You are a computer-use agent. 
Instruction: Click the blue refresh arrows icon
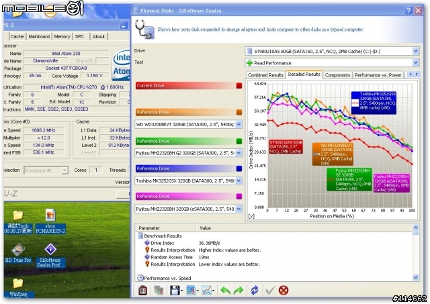[255, 291]
